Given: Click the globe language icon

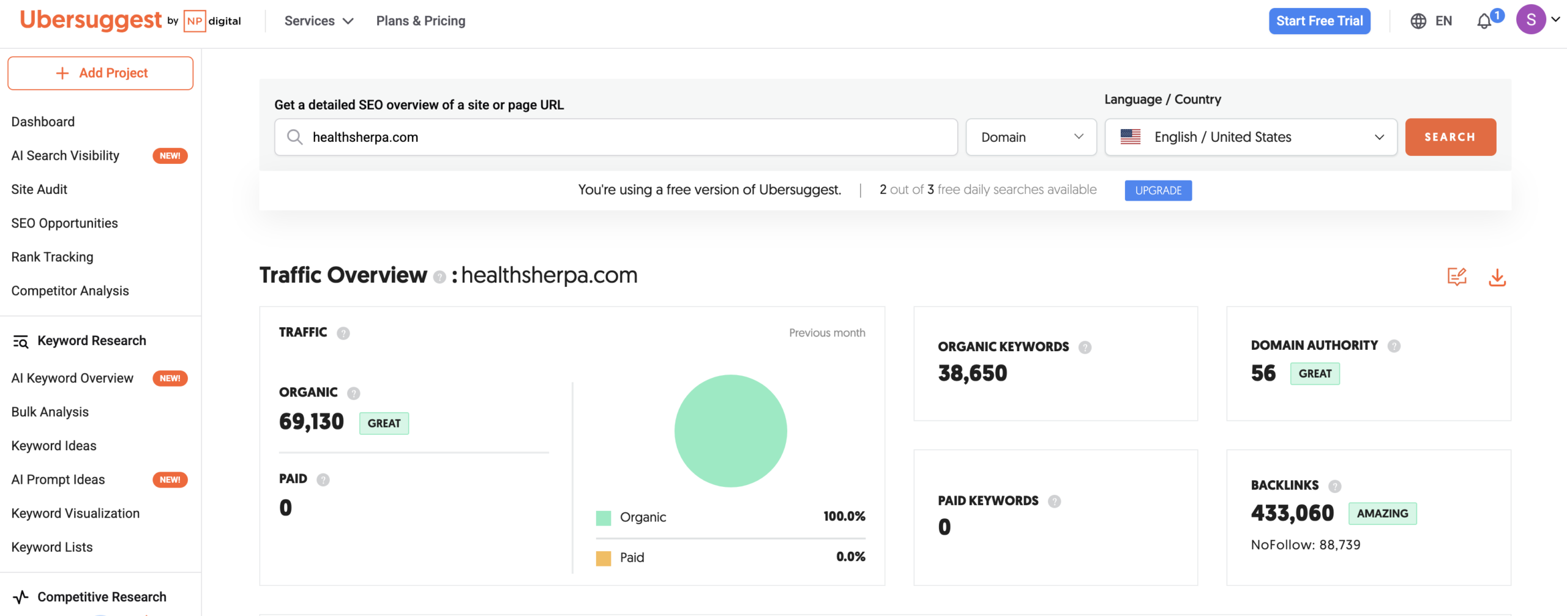Looking at the screenshot, I should (x=1418, y=21).
